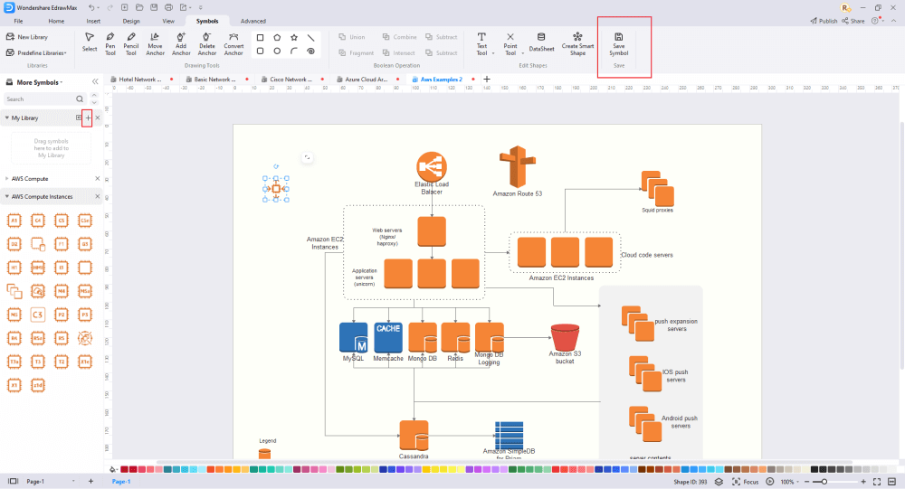Select the M4 instance symbol
The height and width of the screenshot is (489, 905).
point(62,291)
